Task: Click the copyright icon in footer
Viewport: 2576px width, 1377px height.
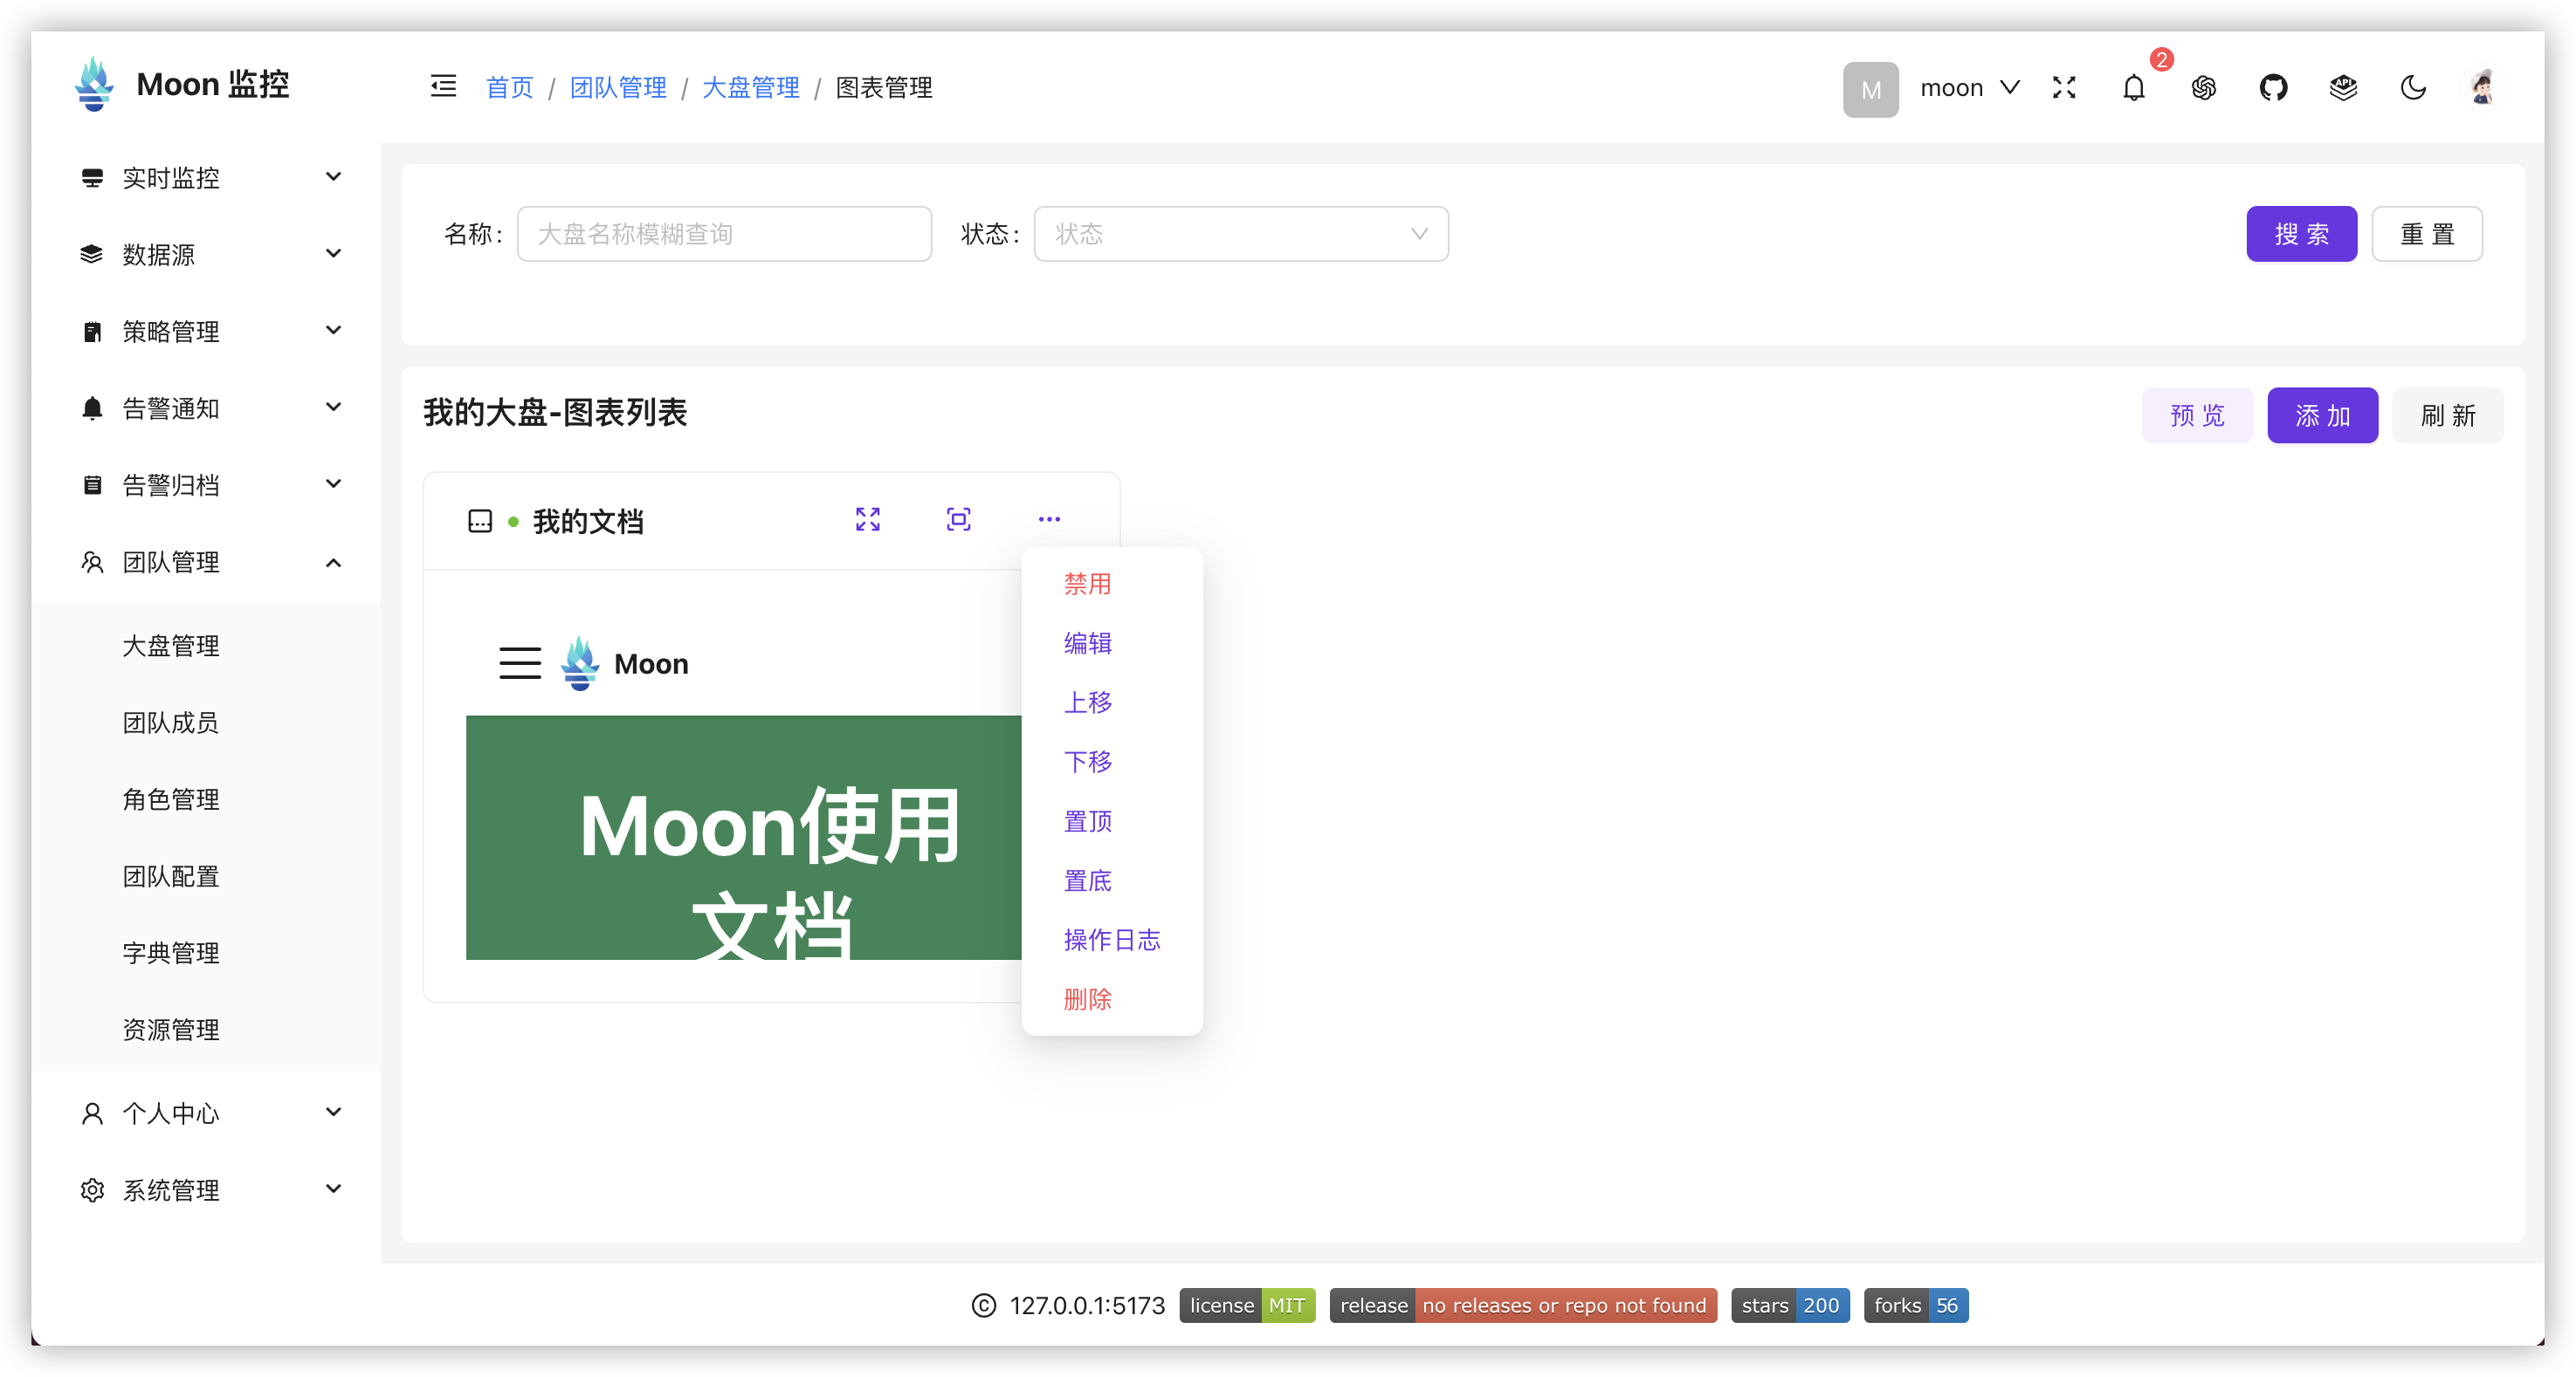Action: pyautogui.click(x=984, y=1305)
